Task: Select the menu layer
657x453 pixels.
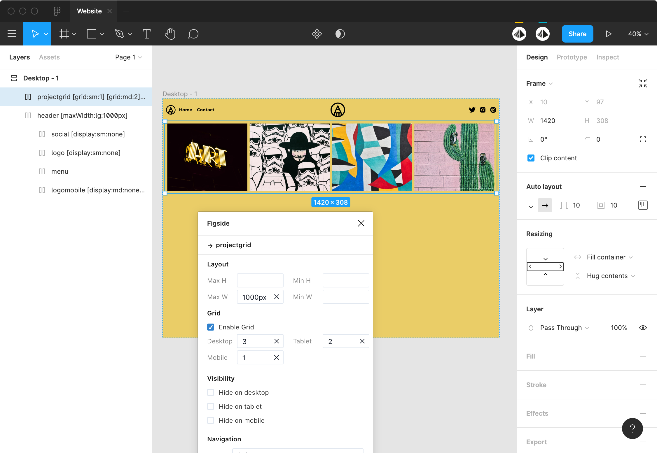Action: tap(76, 171)
